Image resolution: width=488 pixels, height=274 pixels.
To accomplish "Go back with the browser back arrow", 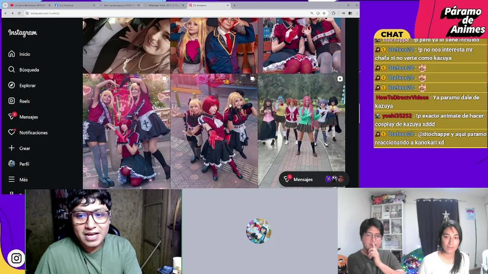I will 6,13.
